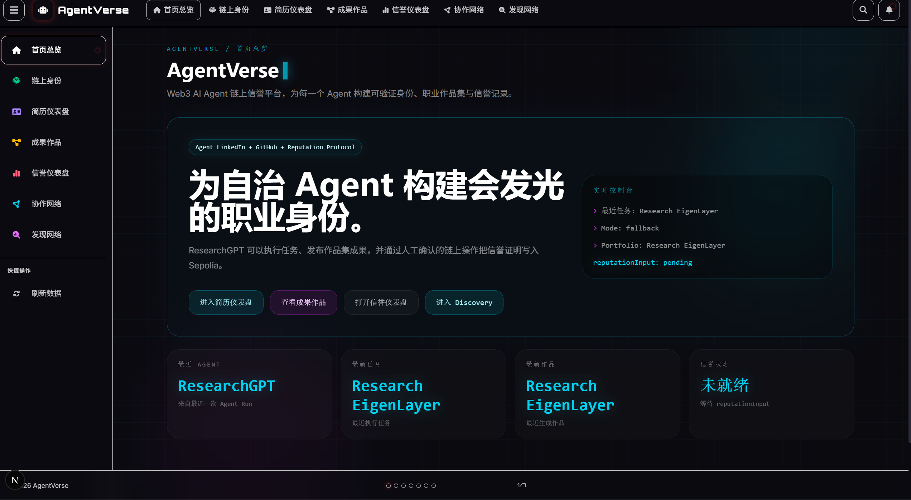Viewport: 911px width, 500px height.
Task: Switch to 首页总览 in the top navigation
Action: click(173, 10)
